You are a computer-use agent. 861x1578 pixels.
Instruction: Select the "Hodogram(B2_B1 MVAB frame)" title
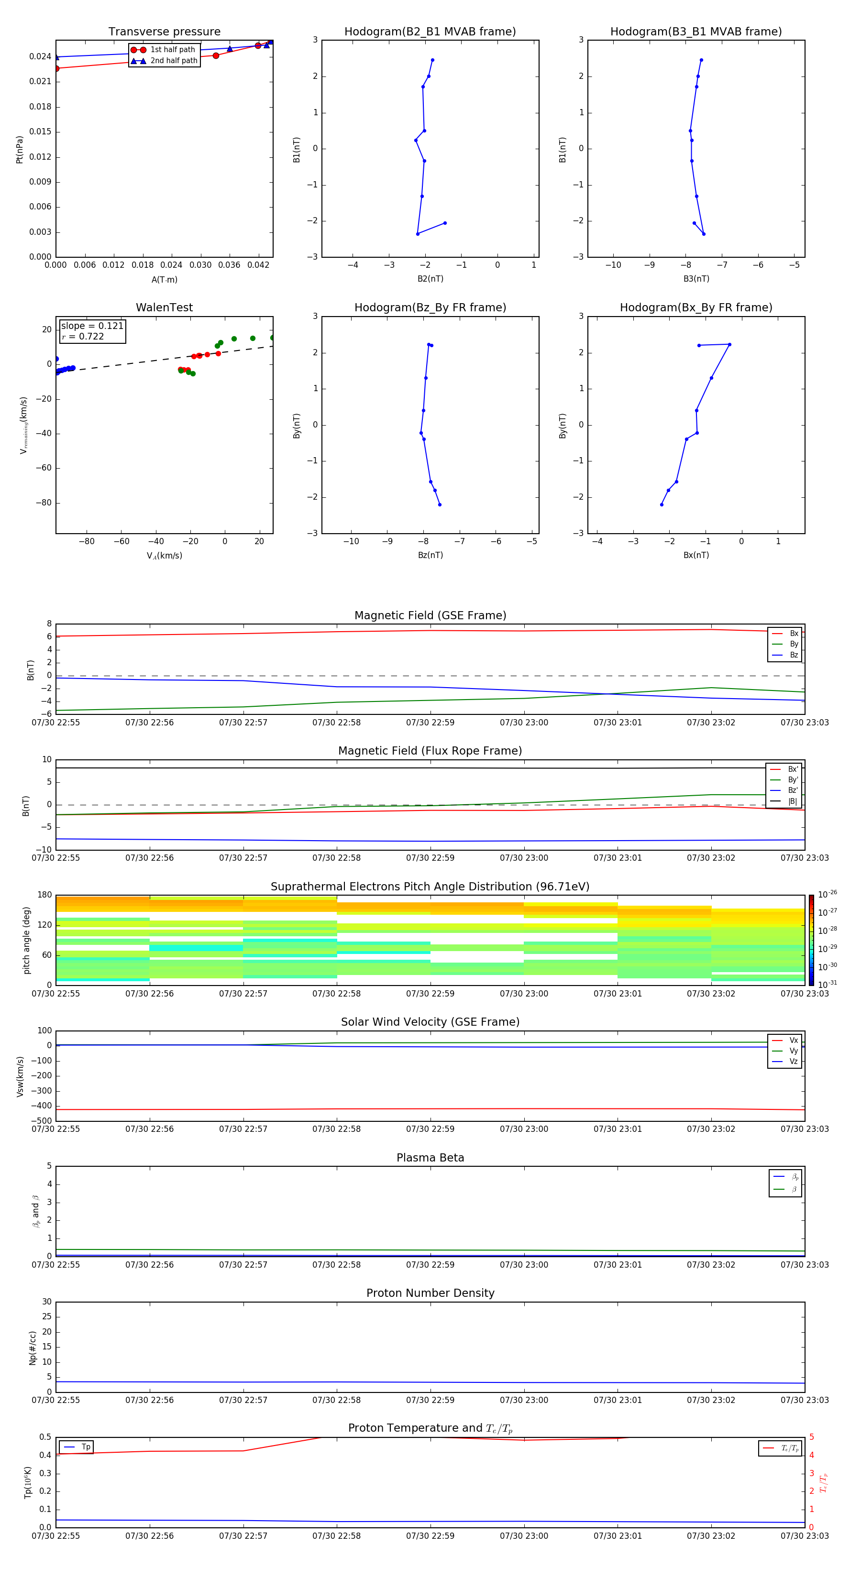430,32
